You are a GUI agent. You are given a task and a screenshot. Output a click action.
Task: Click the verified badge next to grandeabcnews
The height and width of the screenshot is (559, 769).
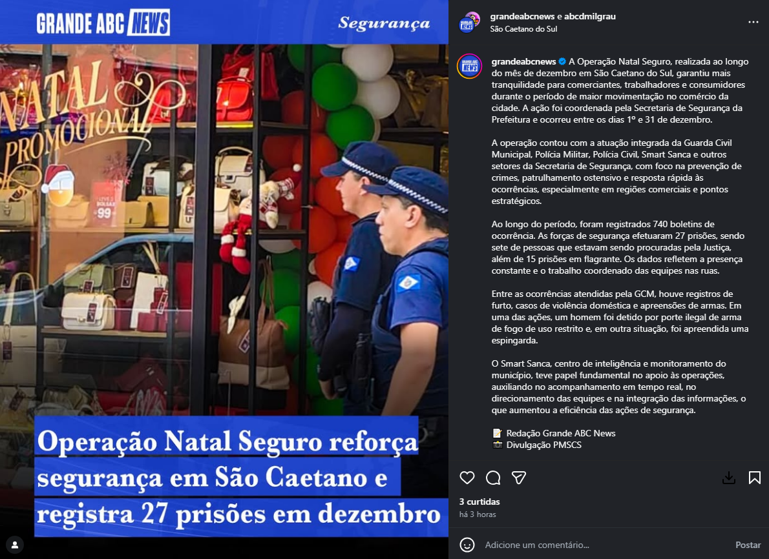click(x=562, y=62)
